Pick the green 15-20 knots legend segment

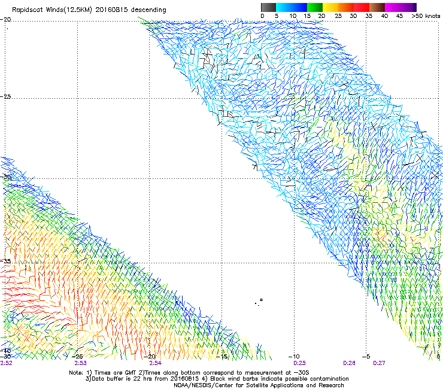(x=315, y=7)
